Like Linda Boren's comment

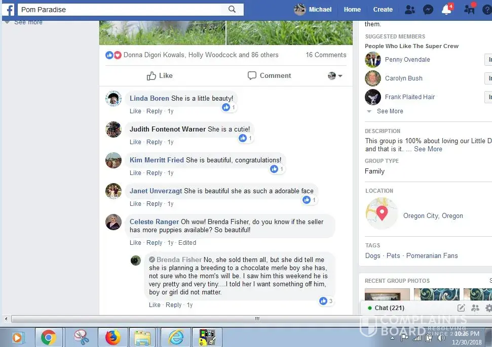tap(135, 111)
